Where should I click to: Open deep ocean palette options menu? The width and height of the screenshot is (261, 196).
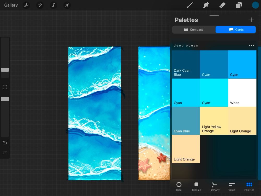tap(252, 45)
